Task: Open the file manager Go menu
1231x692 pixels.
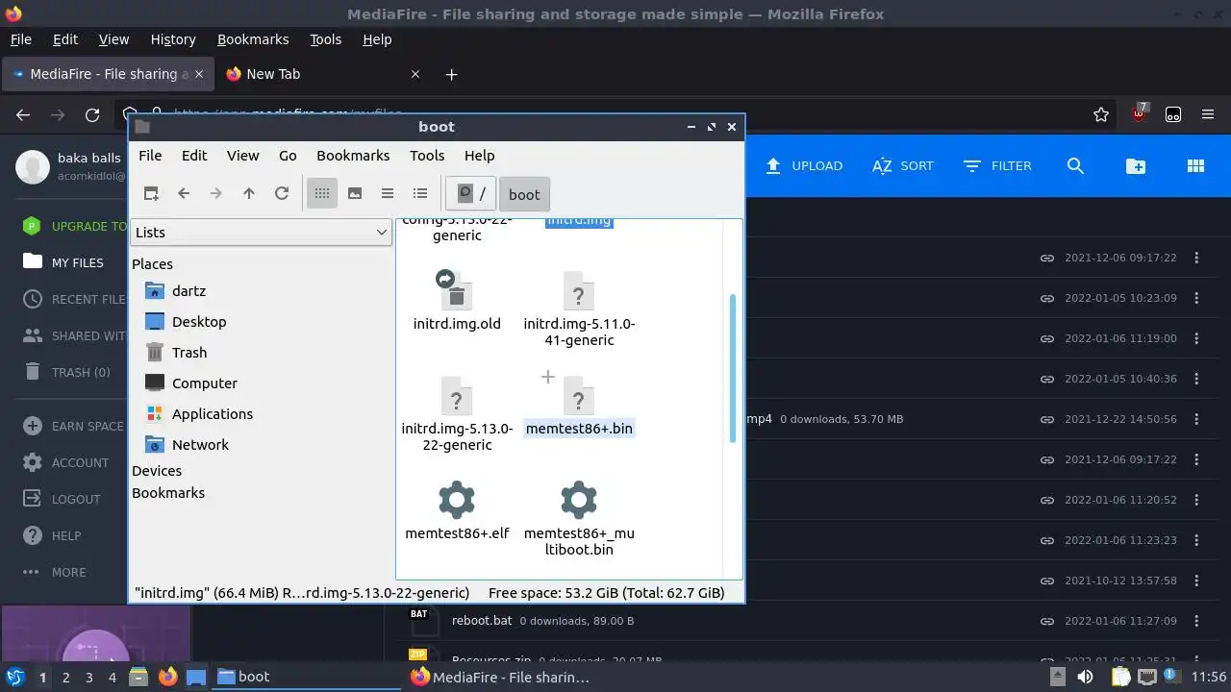Action: (288, 155)
